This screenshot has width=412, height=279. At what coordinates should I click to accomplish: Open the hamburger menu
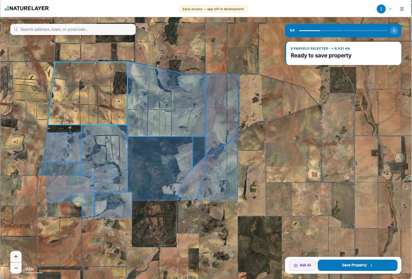(402, 9)
